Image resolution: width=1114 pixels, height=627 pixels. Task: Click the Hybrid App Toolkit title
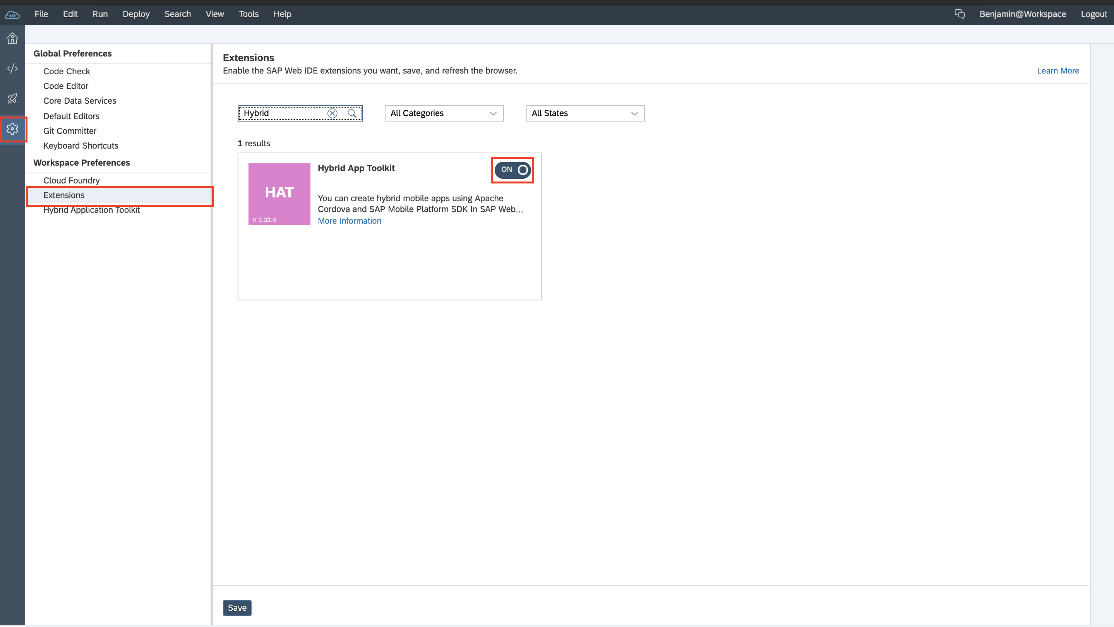(x=356, y=168)
